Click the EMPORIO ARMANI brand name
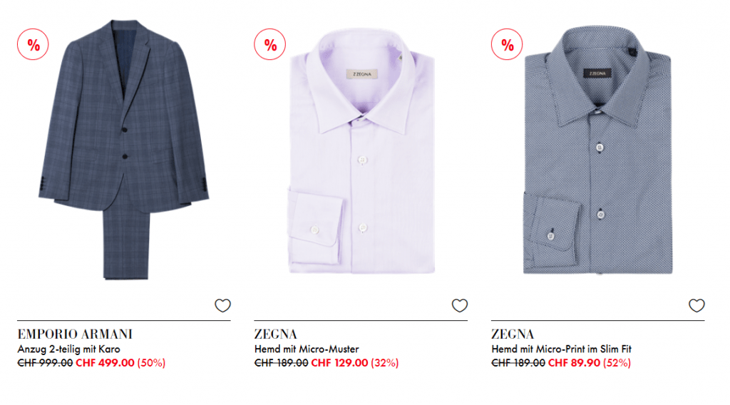This screenshot has height=405, width=730. coord(75,334)
